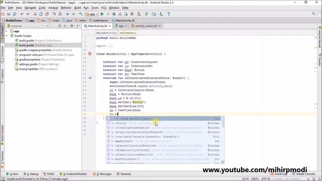Image resolution: width=322 pixels, height=181 pixels.
Task: Click the Paste toolbar icon
Action: pyautogui.click(x=47, y=14)
